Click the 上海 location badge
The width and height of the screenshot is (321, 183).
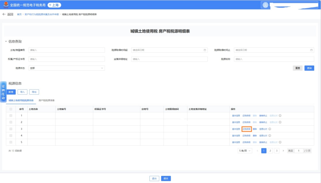tap(54, 5)
